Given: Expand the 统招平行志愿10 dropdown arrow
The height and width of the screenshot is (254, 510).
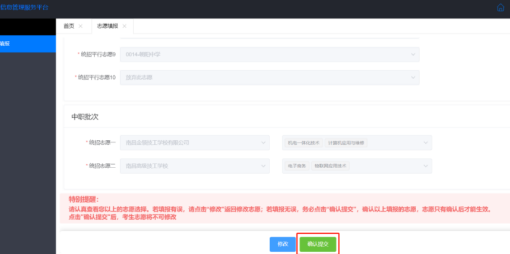Looking at the screenshot, I should 413,78.
